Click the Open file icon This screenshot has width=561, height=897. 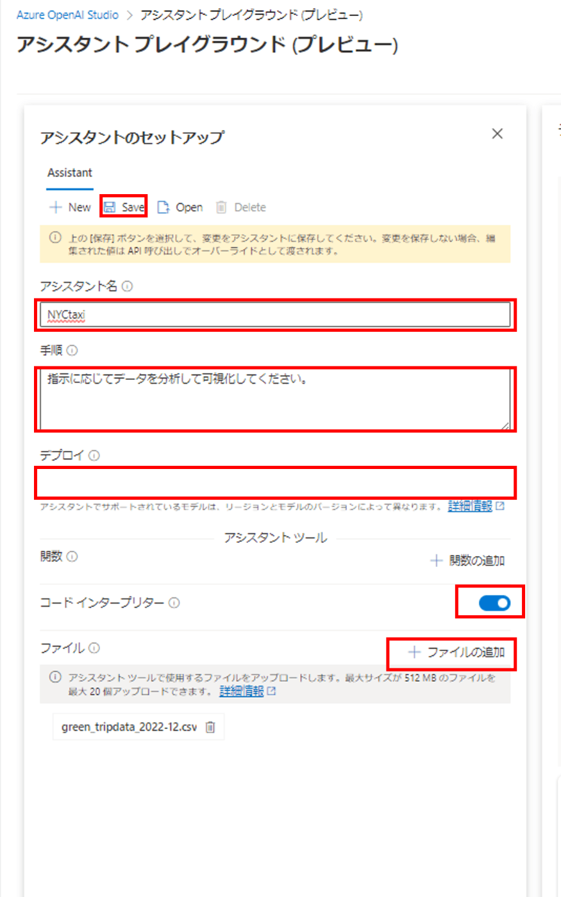(x=163, y=207)
